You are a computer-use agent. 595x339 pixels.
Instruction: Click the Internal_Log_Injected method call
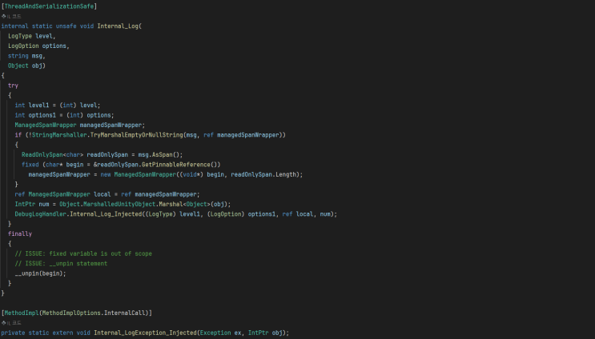106,214
